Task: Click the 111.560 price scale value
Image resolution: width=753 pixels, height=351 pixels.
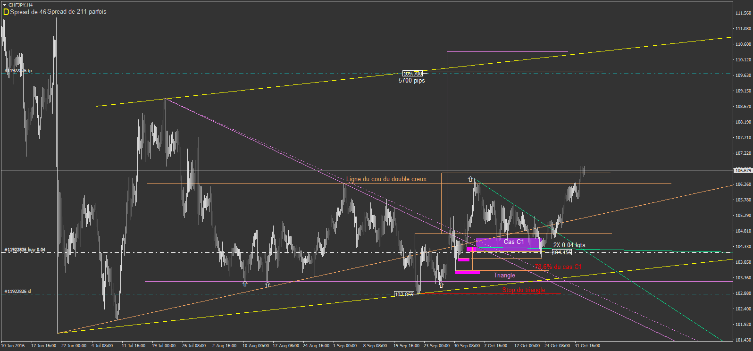Action: (x=743, y=13)
